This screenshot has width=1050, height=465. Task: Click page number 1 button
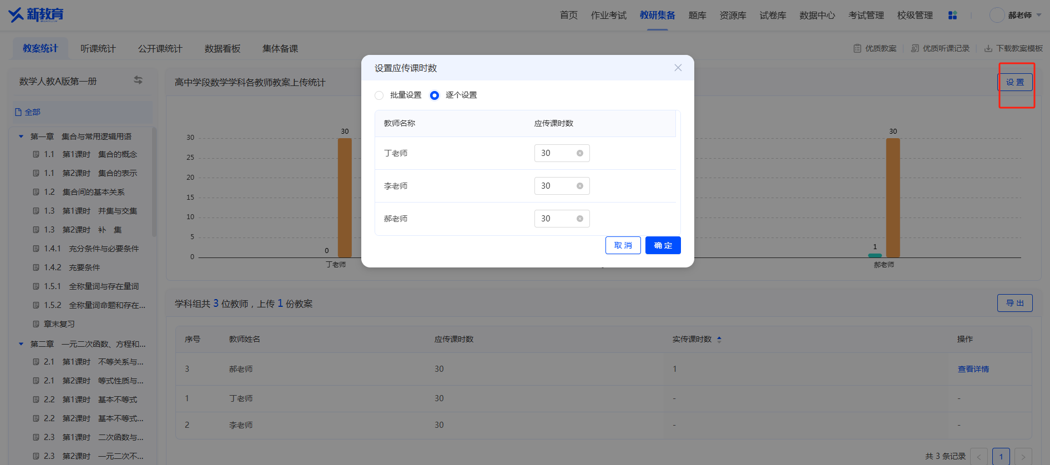coord(1001,457)
